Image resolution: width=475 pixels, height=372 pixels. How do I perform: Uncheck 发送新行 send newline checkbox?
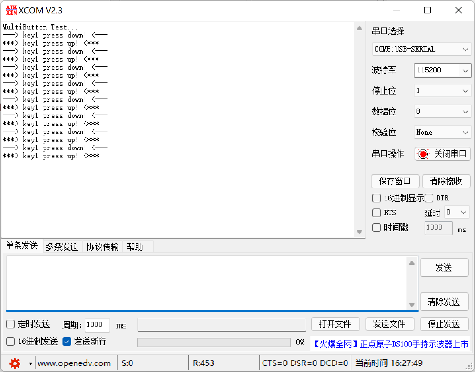tap(67, 342)
